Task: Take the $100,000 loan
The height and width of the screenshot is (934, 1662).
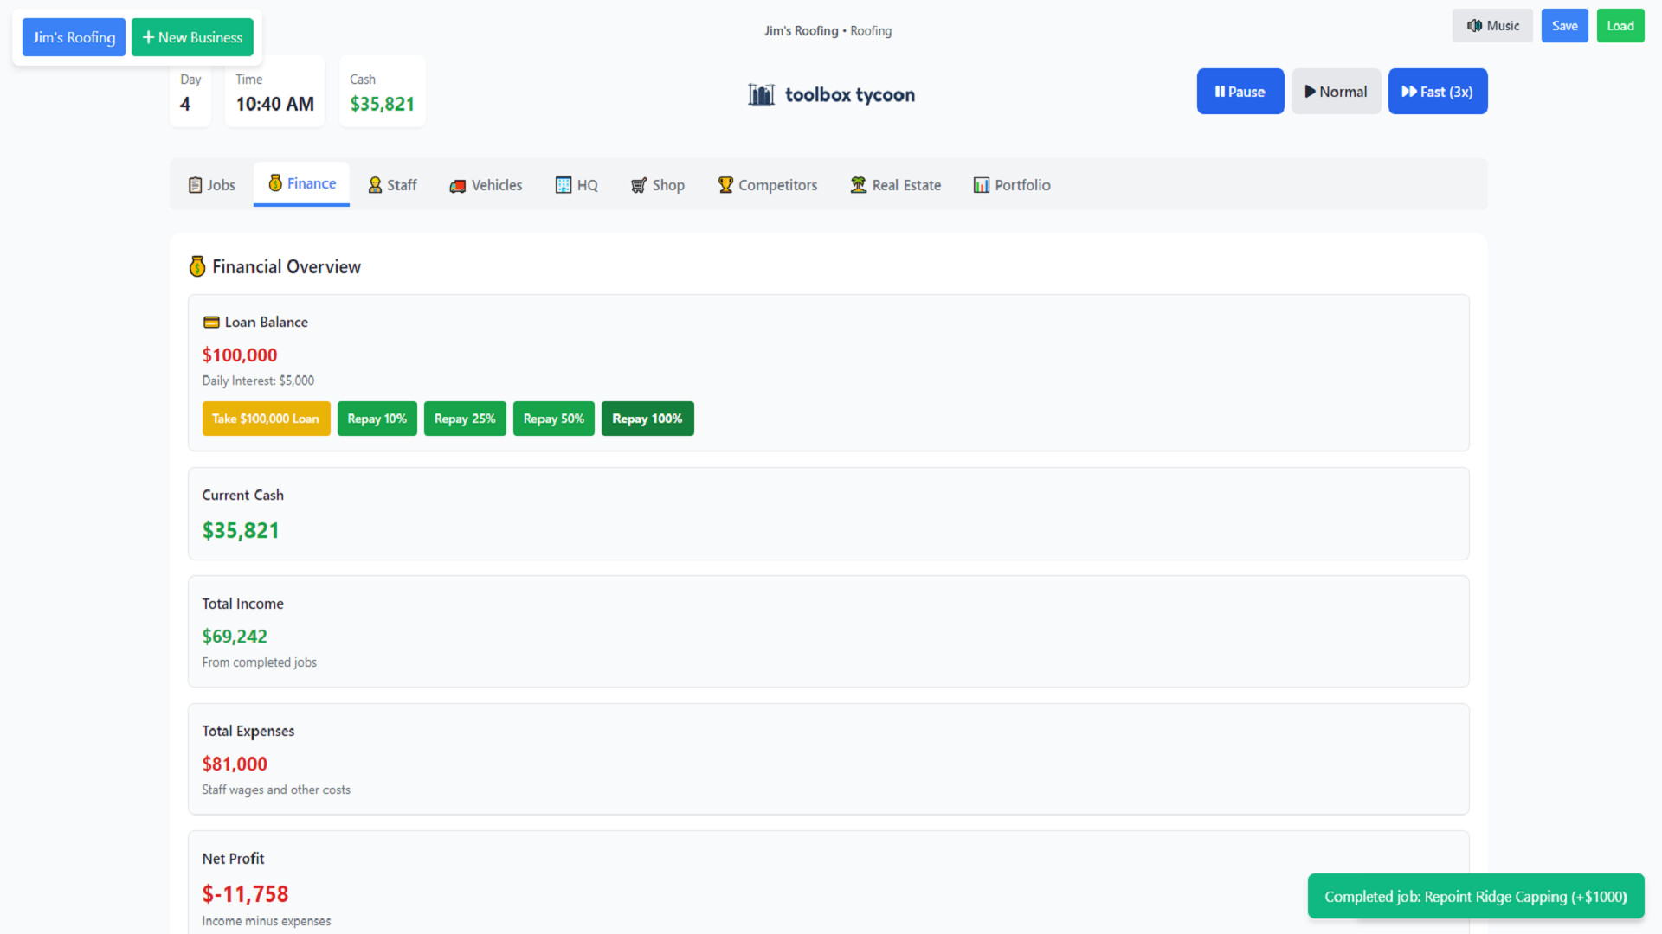Action: coord(266,418)
